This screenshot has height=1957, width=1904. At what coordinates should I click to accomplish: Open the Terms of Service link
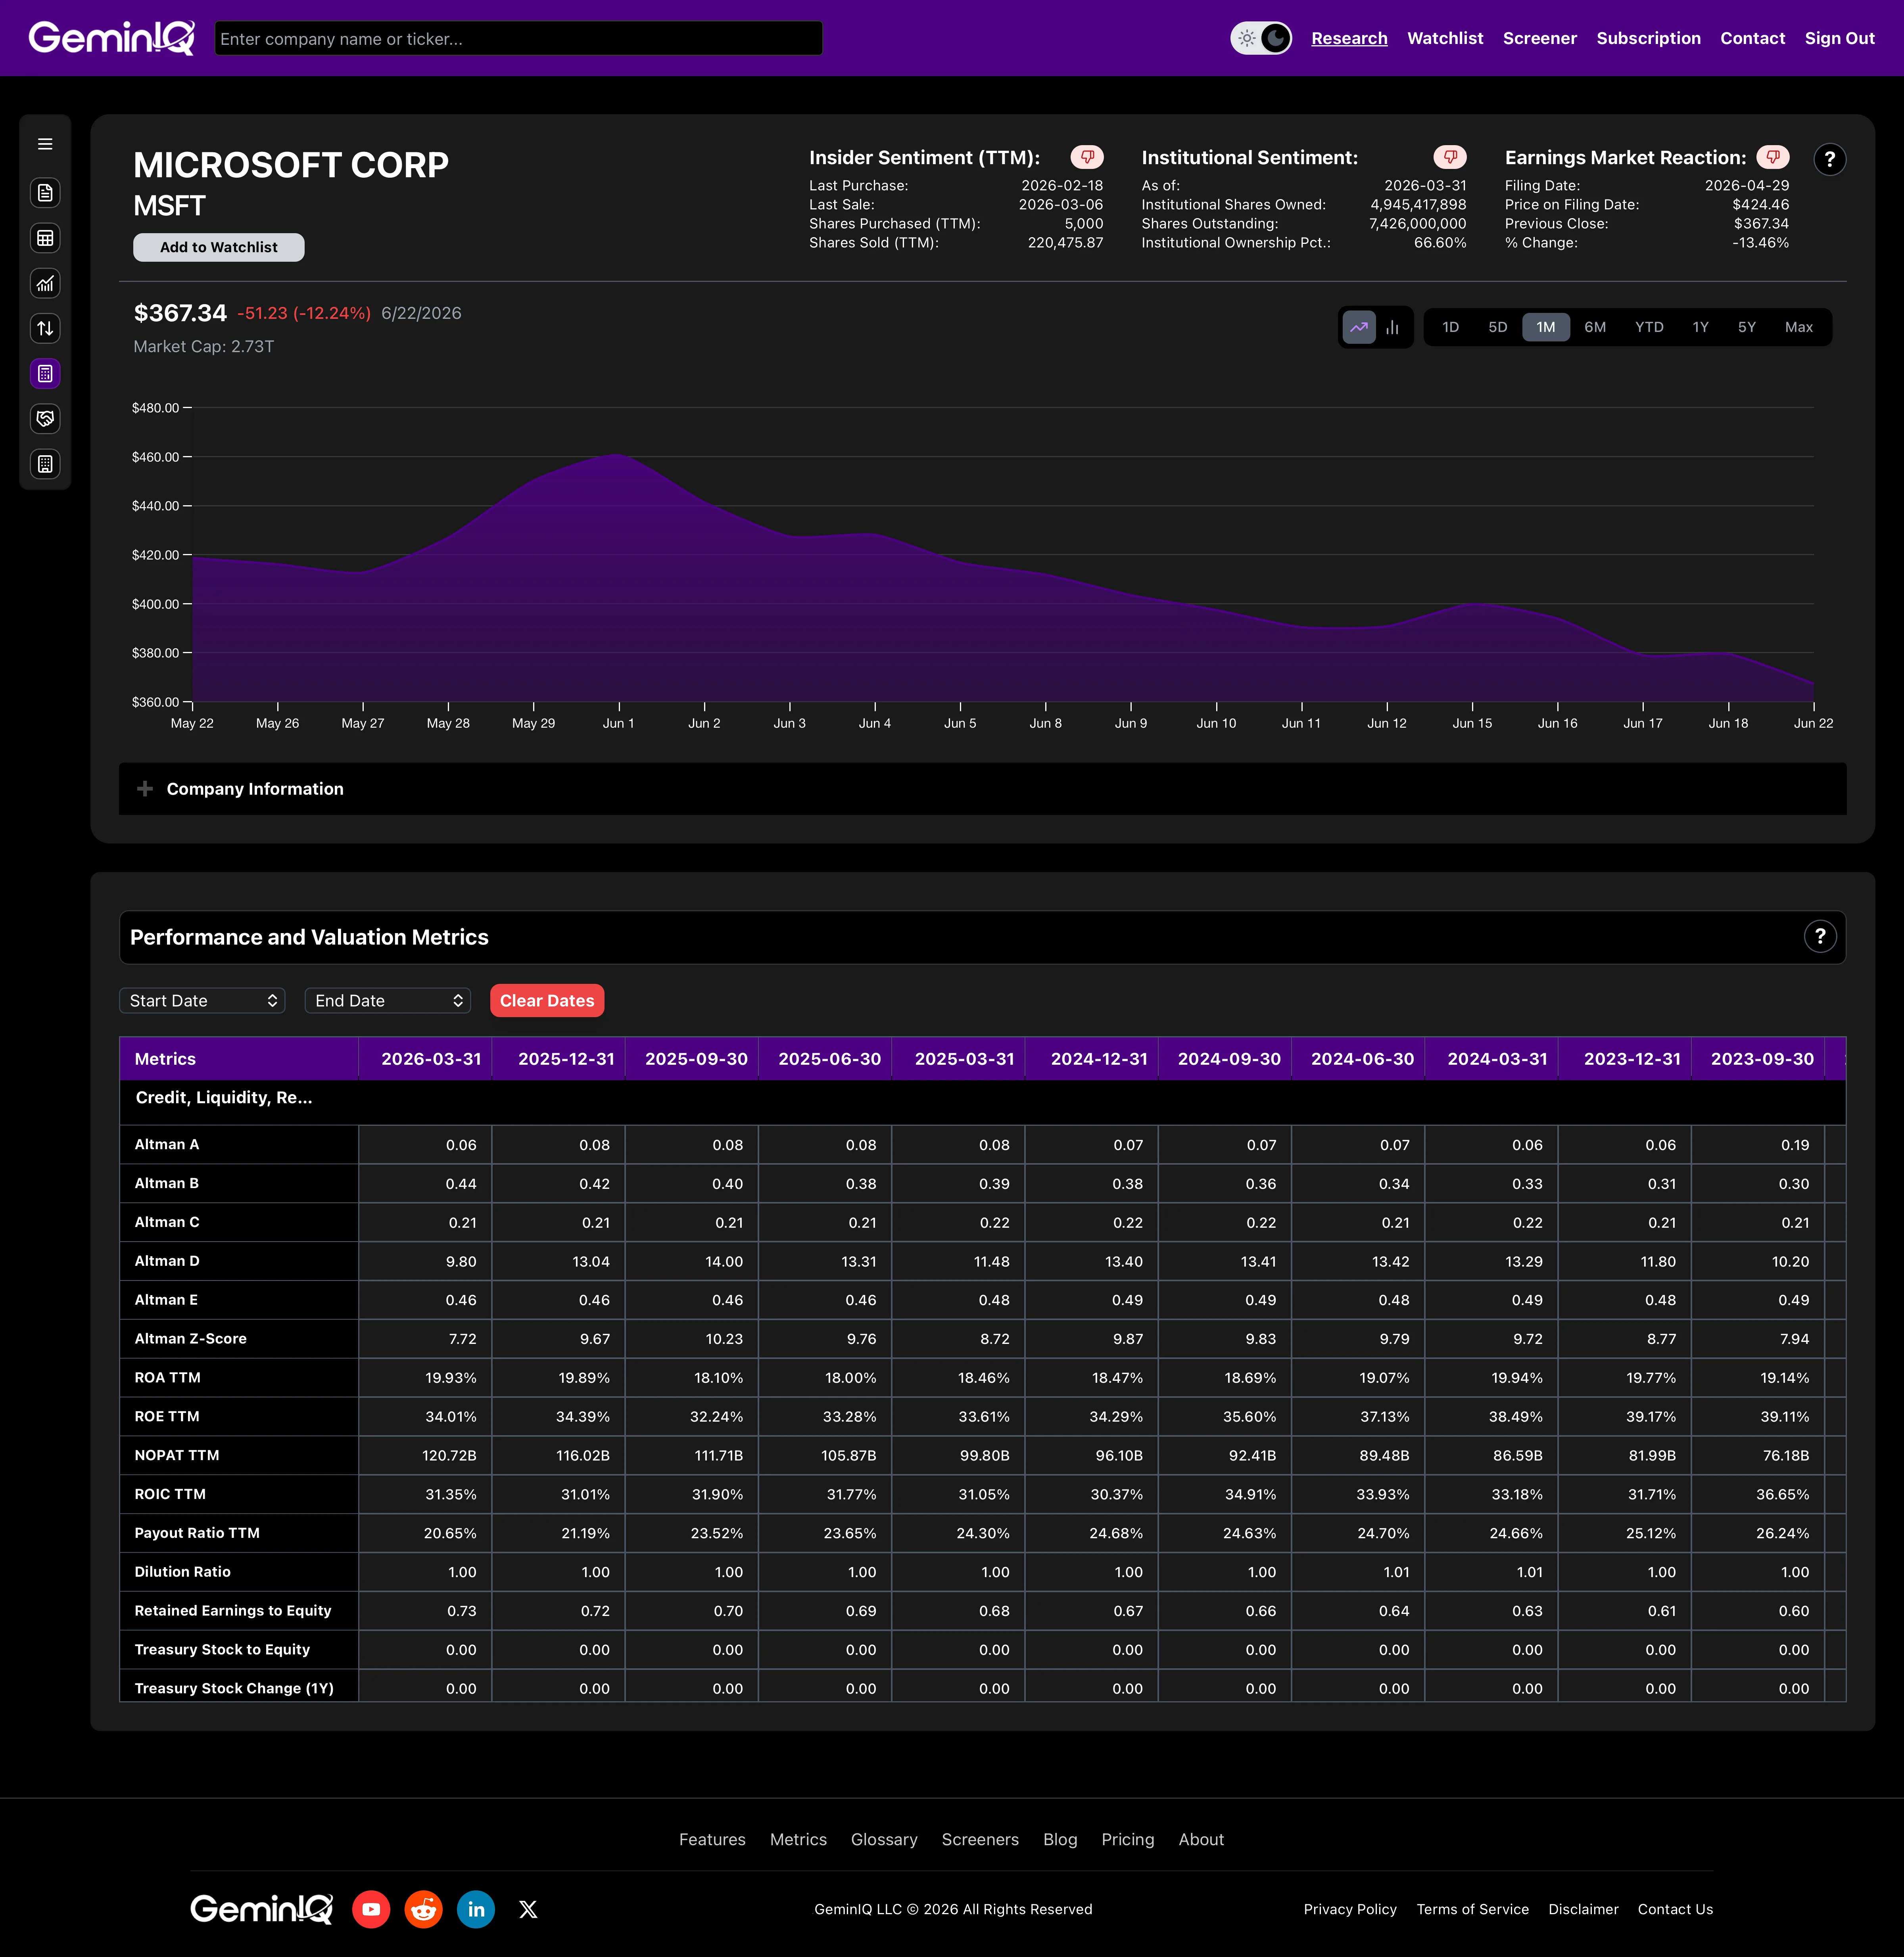[x=1472, y=1909]
